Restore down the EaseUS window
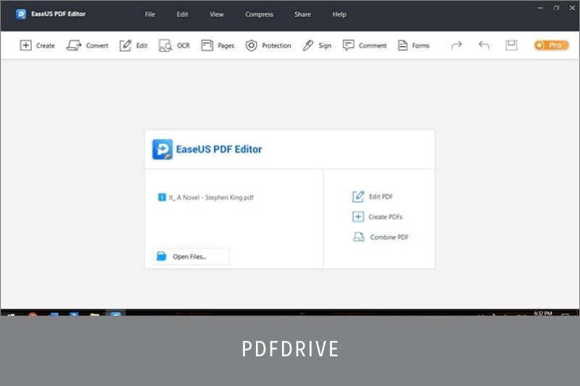580x386 pixels. 556,8
